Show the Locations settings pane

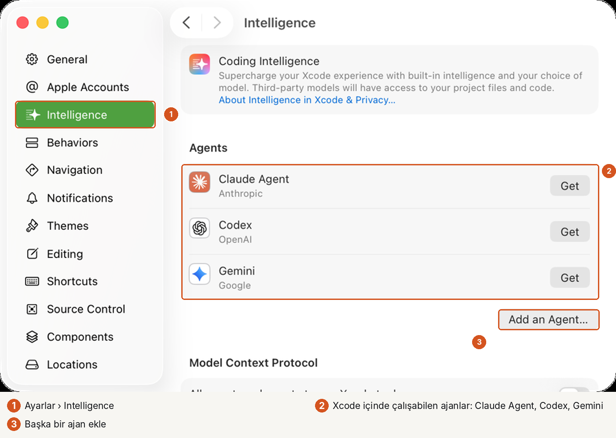(85, 365)
